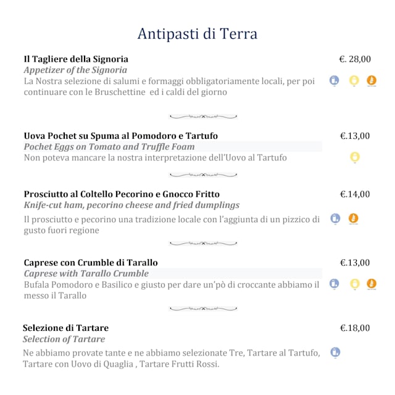Click the gluten allergen icon for Prosciutto al Coltello

(x=354, y=218)
